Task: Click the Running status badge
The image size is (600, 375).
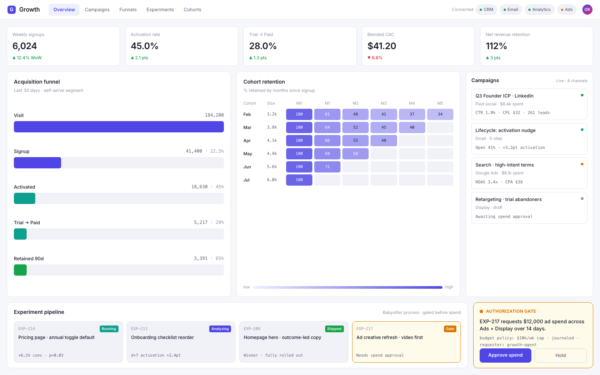Action: 109,329
